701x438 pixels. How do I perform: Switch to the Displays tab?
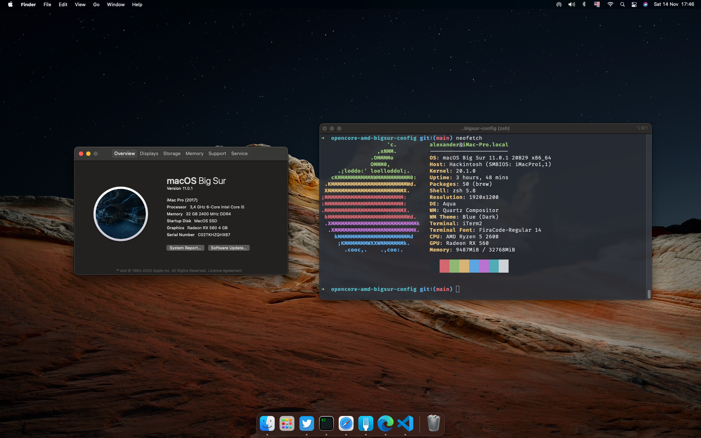click(x=149, y=154)
